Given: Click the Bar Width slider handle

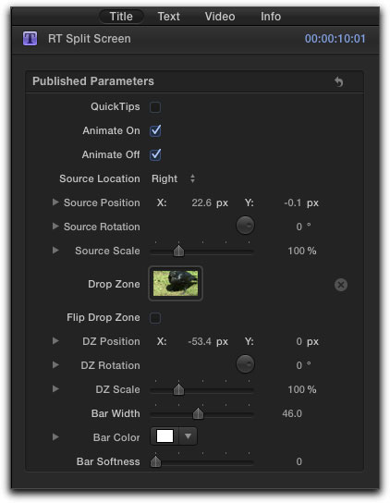Looking at the screenshot, I should (x=198, y=413).
